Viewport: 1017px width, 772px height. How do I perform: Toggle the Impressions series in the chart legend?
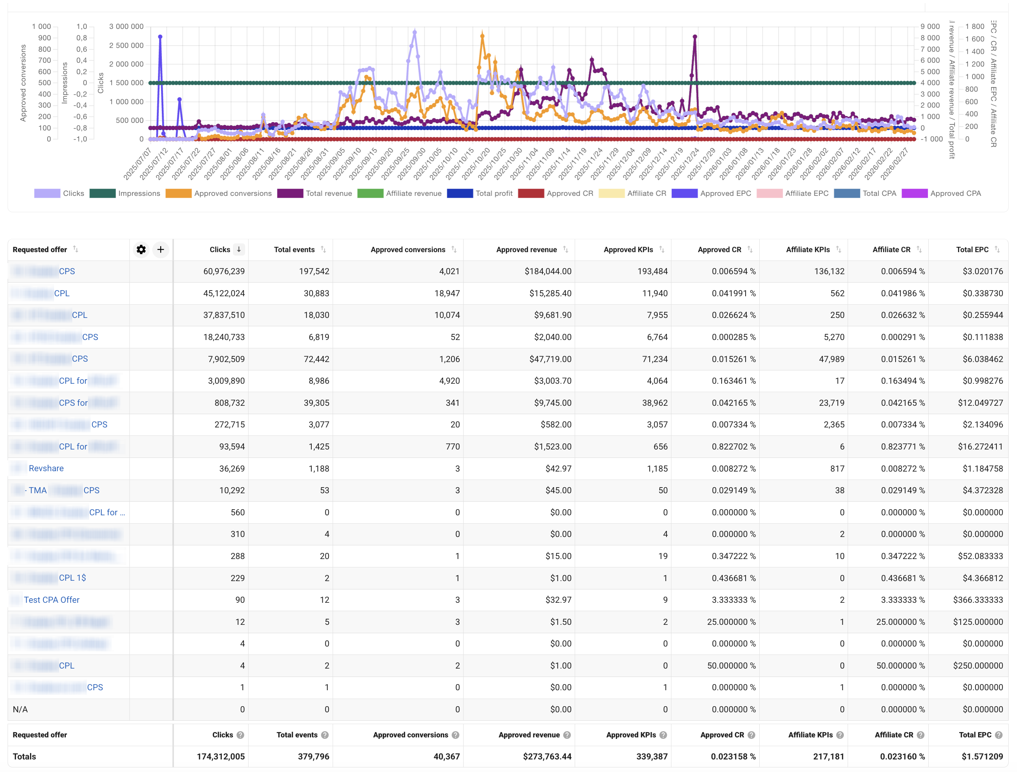pyautogui.click(x=139, y=193)
